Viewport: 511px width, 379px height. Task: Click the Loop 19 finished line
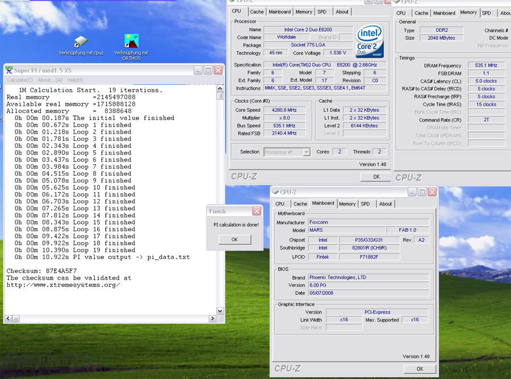point(75,250)
